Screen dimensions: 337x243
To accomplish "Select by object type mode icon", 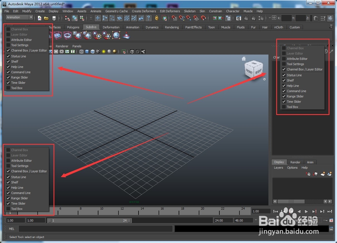I will pos(75,18).
